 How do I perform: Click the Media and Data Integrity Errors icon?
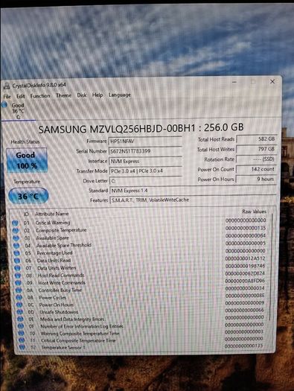point(21,320)
